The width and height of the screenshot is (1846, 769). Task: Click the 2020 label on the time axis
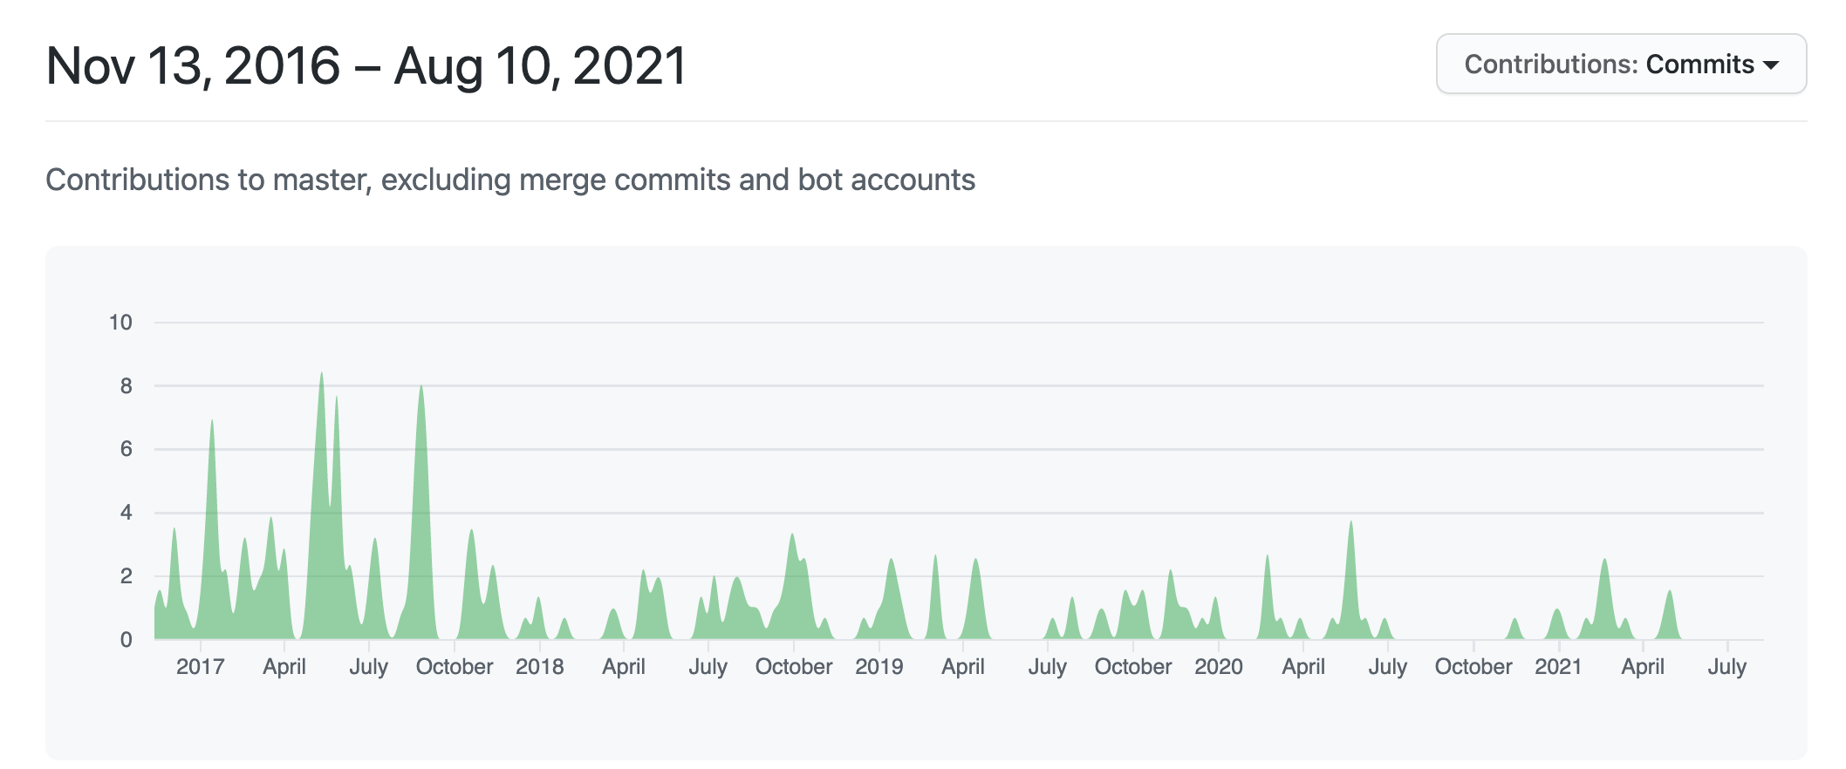tap(1219, 667)
